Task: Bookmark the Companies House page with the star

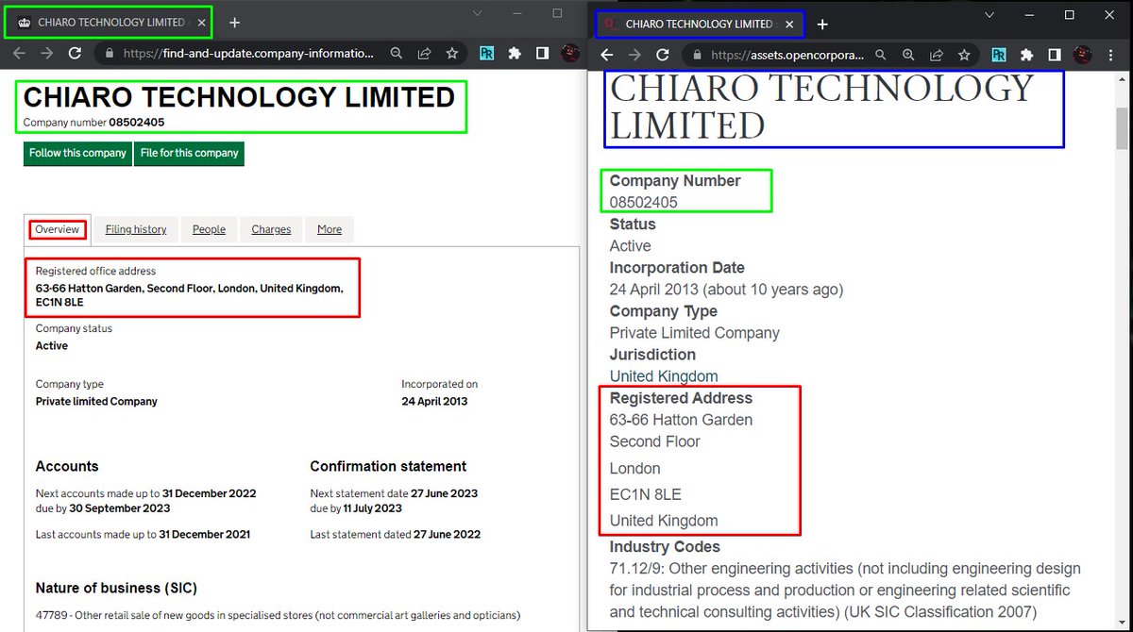Action: (x=452, y=54)
